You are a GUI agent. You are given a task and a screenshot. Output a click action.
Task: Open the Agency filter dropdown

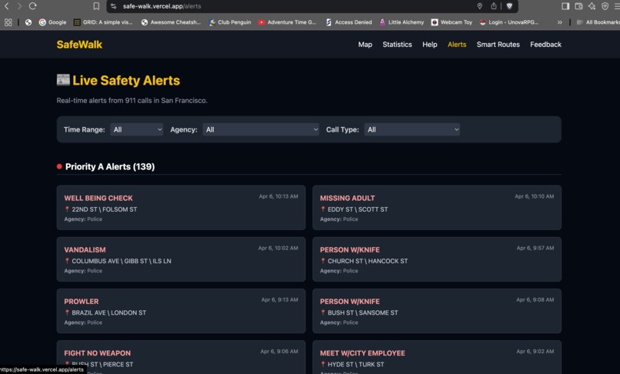(261, 129)
